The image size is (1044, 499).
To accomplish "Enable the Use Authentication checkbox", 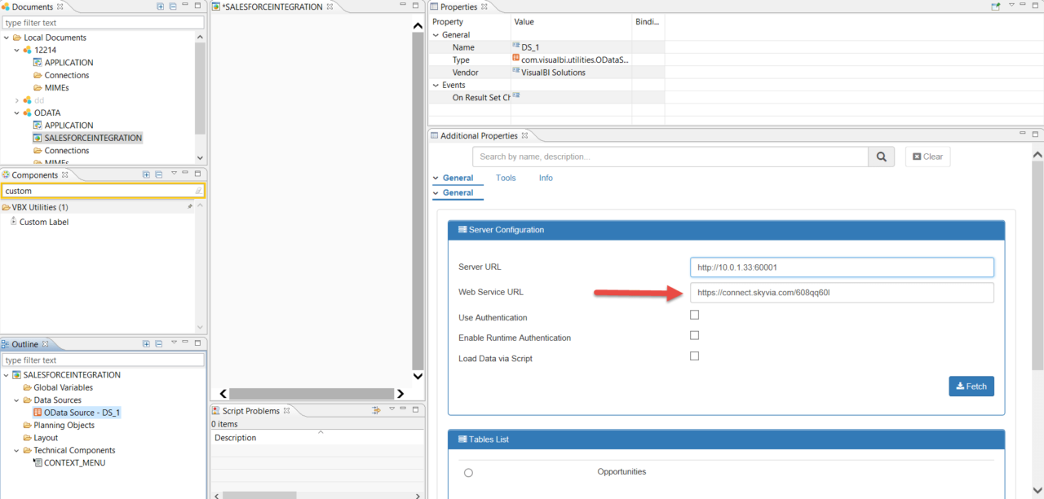I will coord(694,315).
